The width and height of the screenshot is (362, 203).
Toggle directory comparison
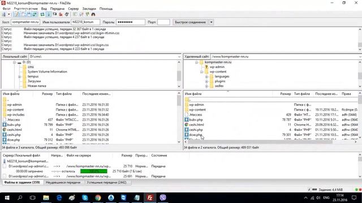click(81, 14)
